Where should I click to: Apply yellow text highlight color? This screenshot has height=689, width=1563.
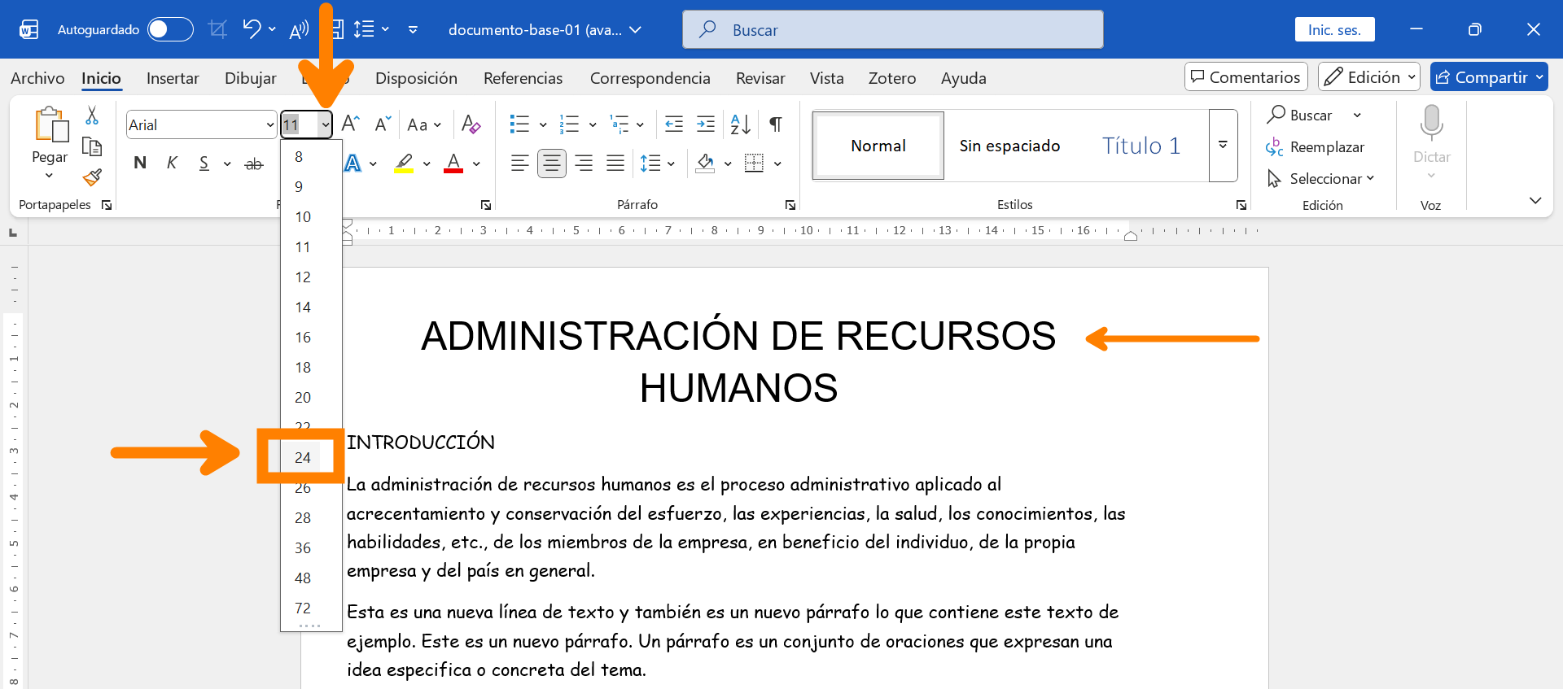404,163
